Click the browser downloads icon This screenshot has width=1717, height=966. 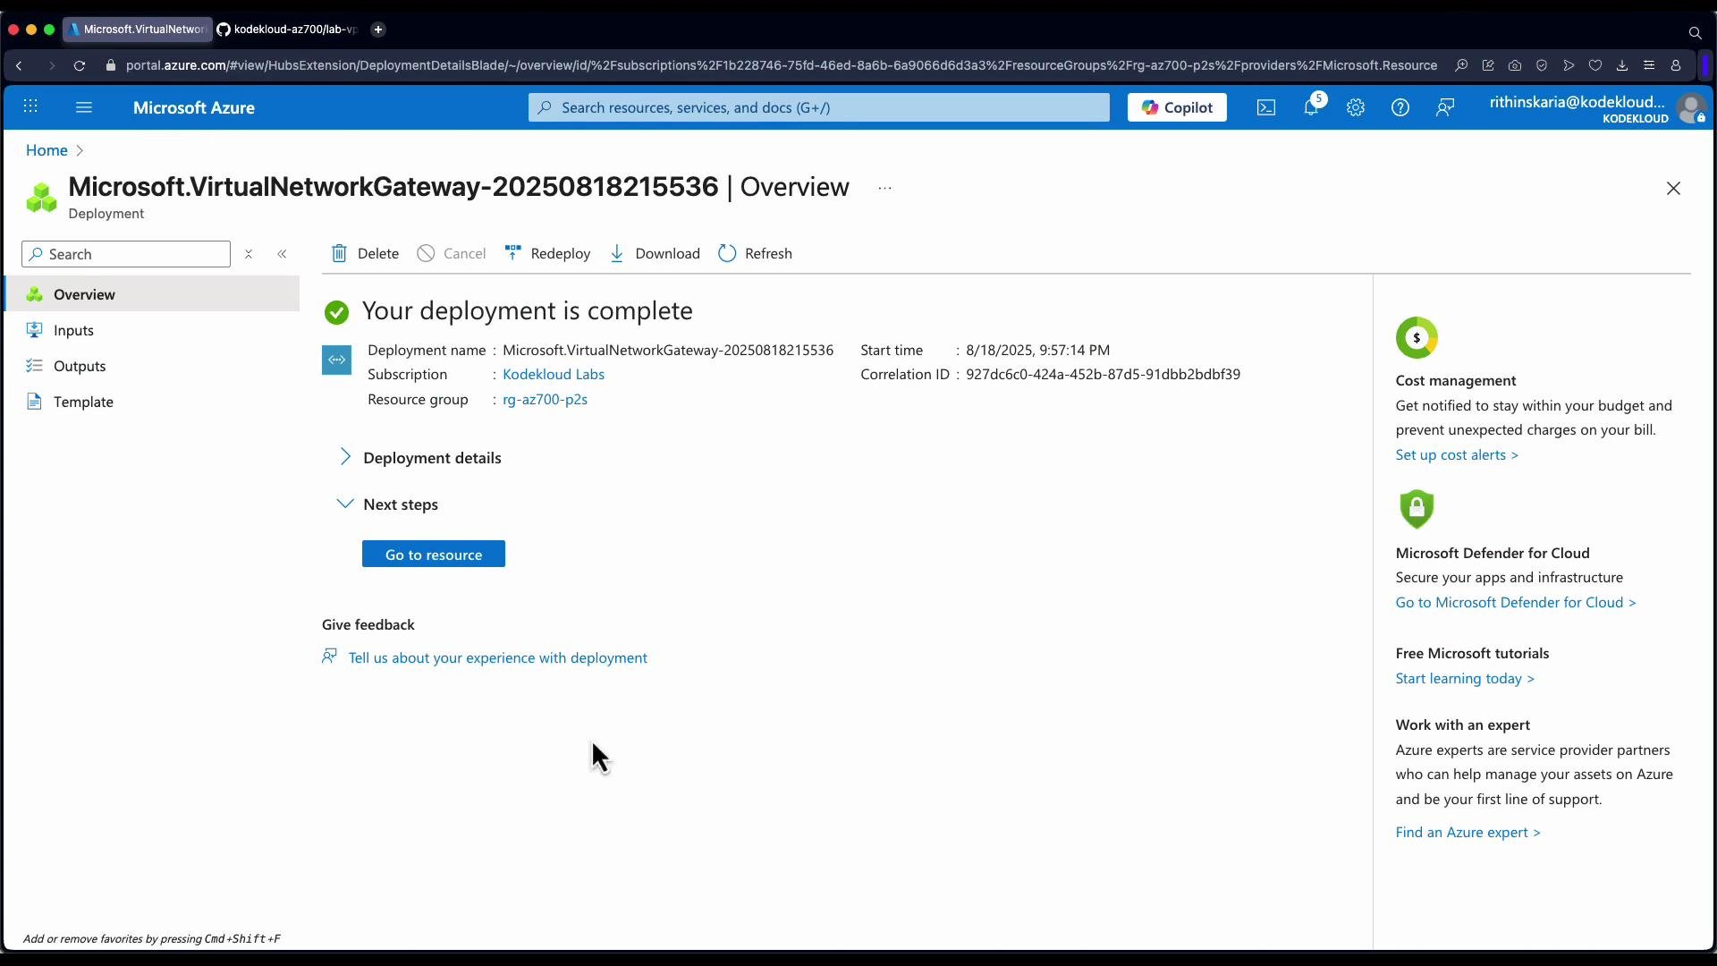tap(1622, 65)
